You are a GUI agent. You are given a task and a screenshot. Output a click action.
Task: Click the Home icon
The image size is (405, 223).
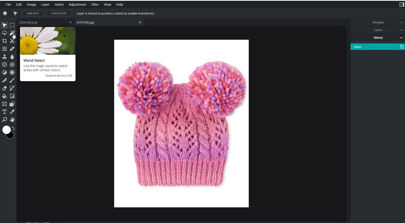coord(5,13)
